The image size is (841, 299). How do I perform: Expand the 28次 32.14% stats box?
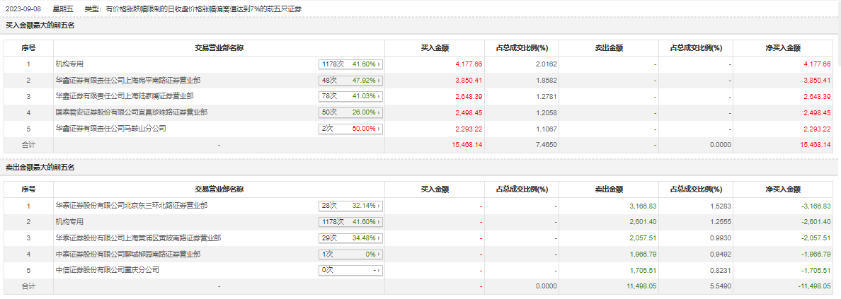tap(350, 206)
